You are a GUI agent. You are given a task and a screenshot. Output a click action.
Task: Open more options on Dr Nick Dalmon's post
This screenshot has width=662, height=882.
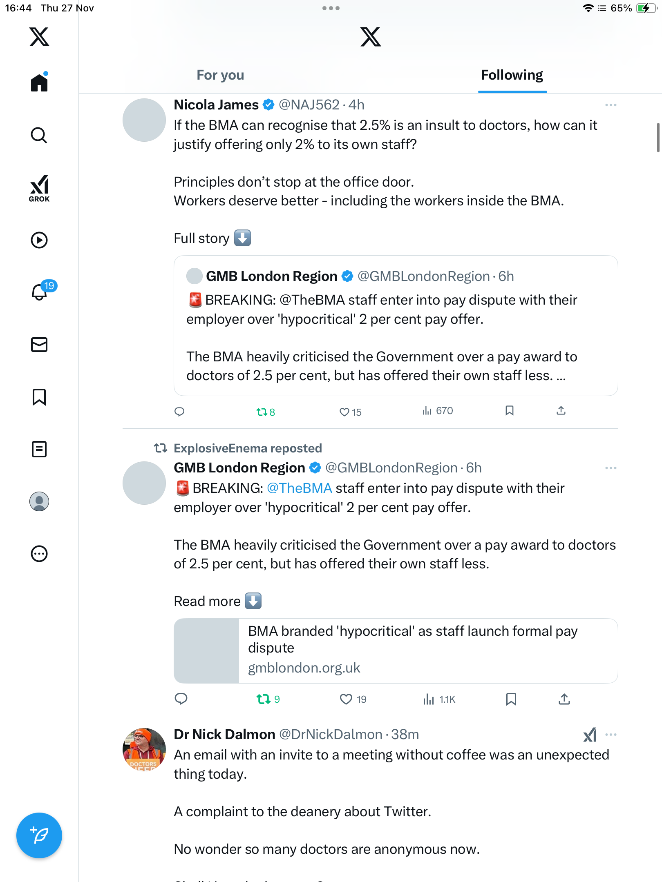(x=611, y=735)
